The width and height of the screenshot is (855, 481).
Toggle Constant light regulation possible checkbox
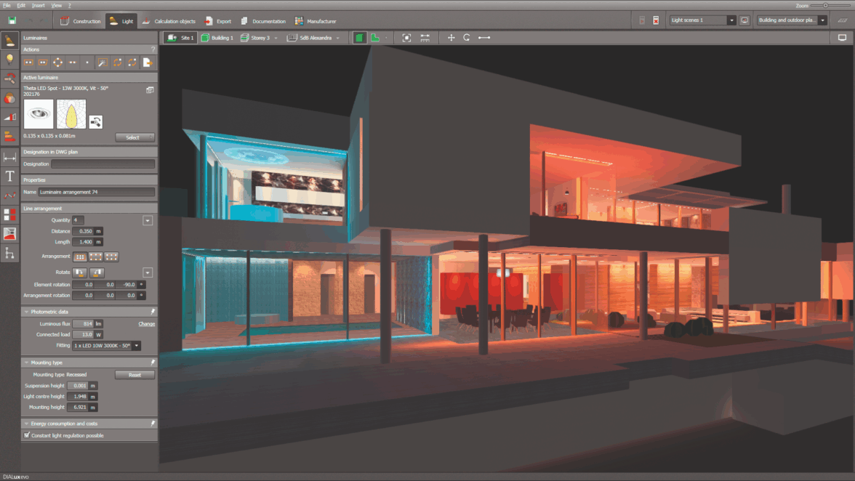(27, 435)
